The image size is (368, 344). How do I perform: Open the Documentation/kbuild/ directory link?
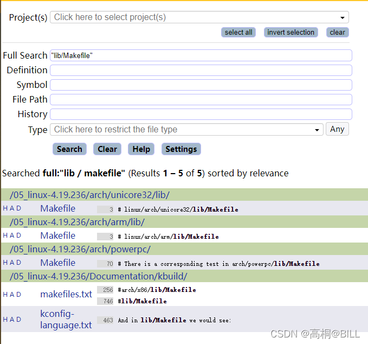coord(98,276)
